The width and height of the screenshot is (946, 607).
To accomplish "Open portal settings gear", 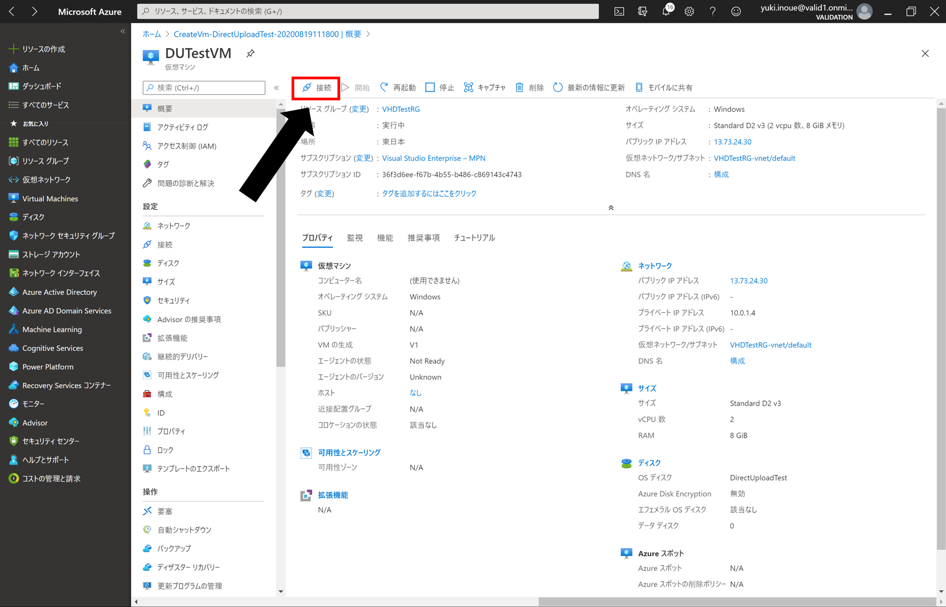I will [690, 11].
